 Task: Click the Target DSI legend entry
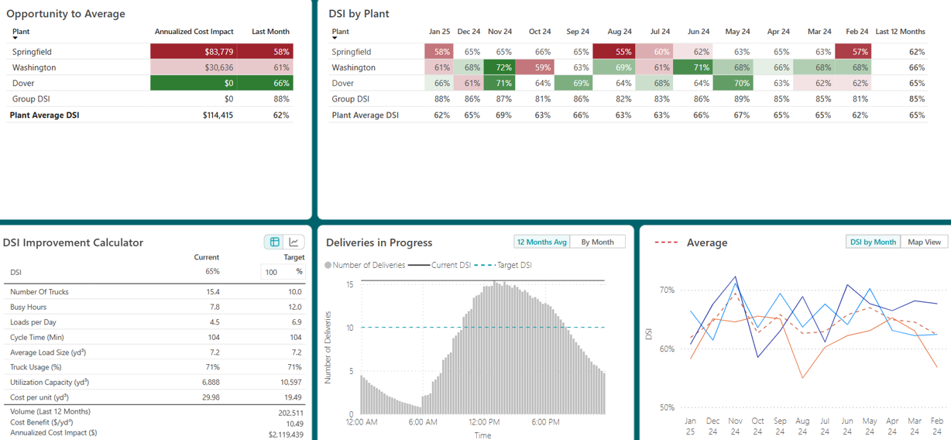click(503, 265)
